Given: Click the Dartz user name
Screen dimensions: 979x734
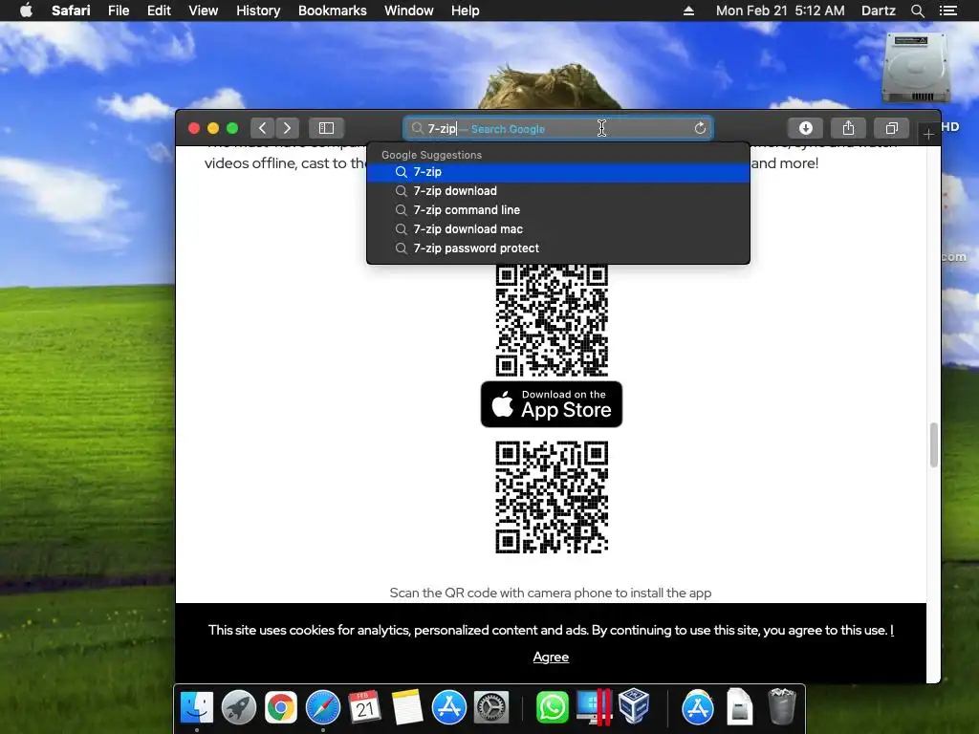Looking at the screenshot, I should point(878,11).
